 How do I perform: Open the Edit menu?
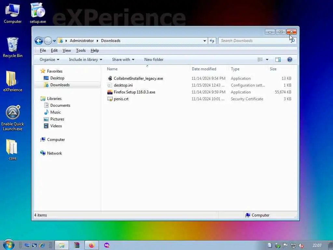[54, 50]
